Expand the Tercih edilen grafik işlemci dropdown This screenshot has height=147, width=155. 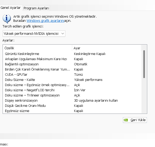click(x=34, y=33)
